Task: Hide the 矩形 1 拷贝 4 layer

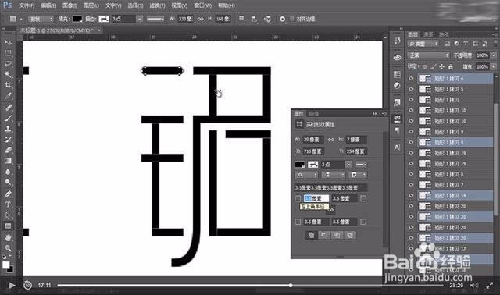Action: 411,78
